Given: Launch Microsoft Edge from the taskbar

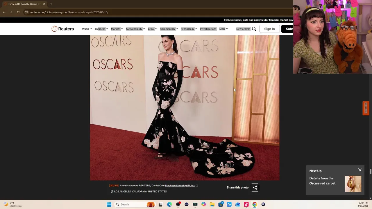Looking at the screenshot, I should tap(169, 204).
